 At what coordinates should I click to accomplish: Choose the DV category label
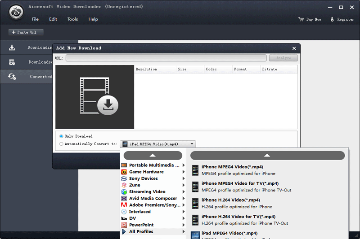132,218
